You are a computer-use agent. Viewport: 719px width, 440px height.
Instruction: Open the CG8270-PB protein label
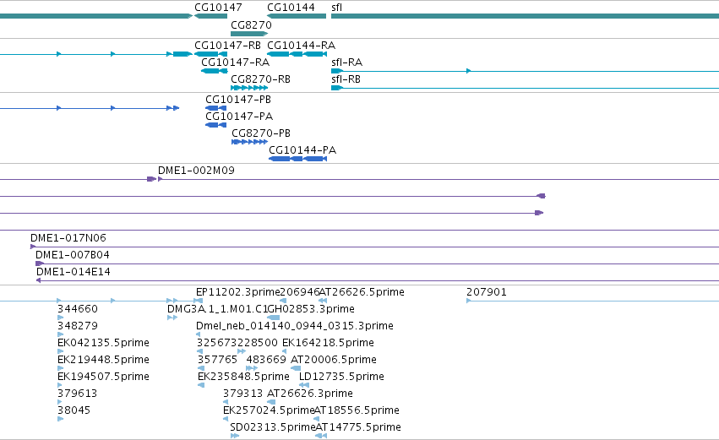tap(261, 133)
